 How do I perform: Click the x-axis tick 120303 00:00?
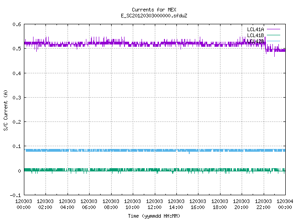pyautogui.click(x=23, y=204)
